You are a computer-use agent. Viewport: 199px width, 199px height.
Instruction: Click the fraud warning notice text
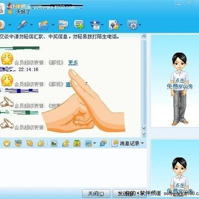[59, 36]
